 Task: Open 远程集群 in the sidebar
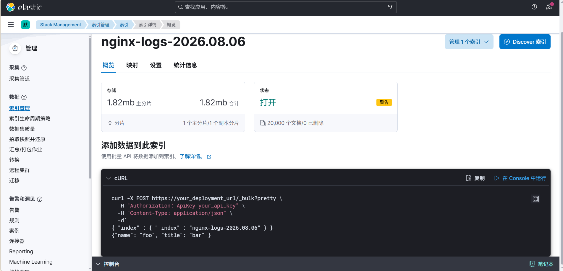click(x=20, y=170)
